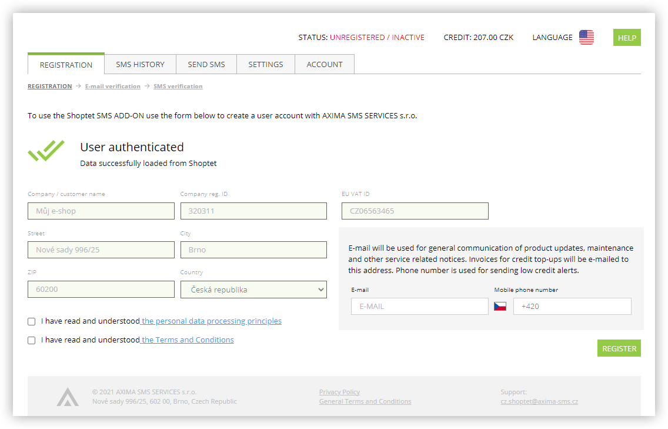
Task: Click into the E-mail input field
Action: (x=420, y=306)
